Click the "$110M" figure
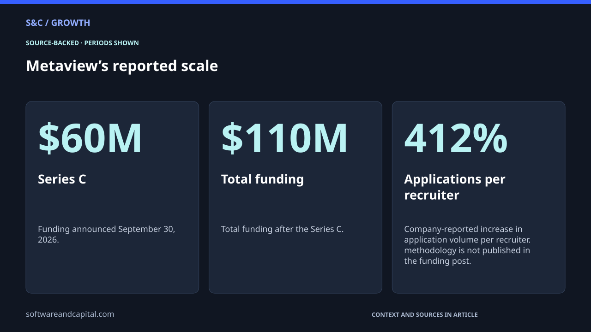591x332 pixels. [284, 138]
